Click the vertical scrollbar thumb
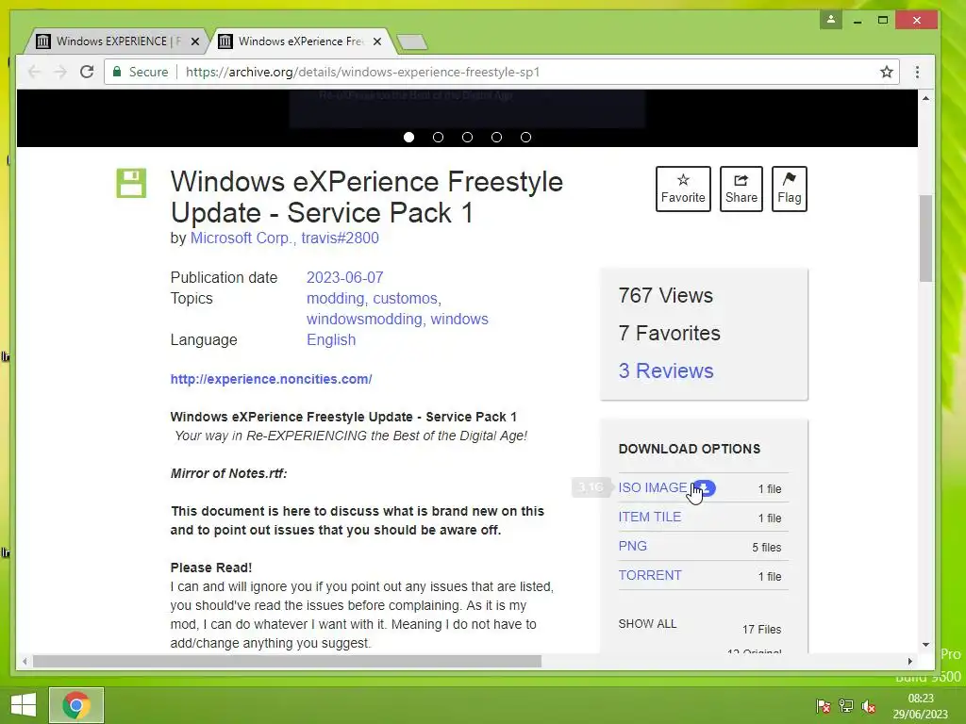 [x=925, y=239]
